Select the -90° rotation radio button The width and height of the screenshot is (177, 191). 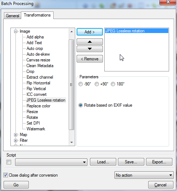coord(81,84)
